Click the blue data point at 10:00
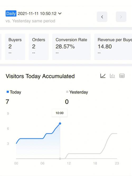 (x=60, y=123)
